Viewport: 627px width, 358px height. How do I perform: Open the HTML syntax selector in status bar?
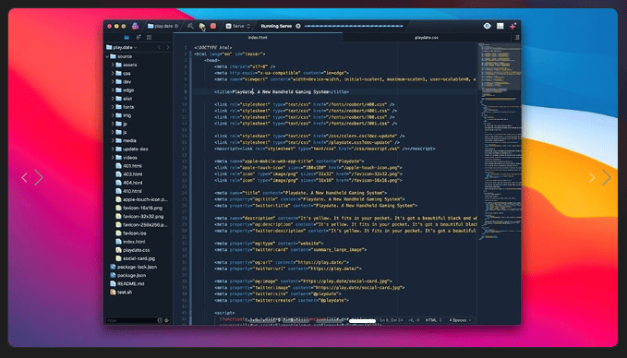click(x=433, y=320)
